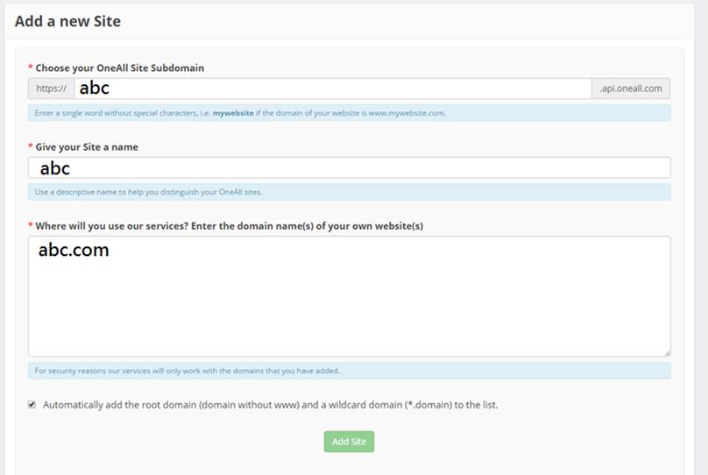Click the red asterisk beside Subdomain label

click(31, 67)
